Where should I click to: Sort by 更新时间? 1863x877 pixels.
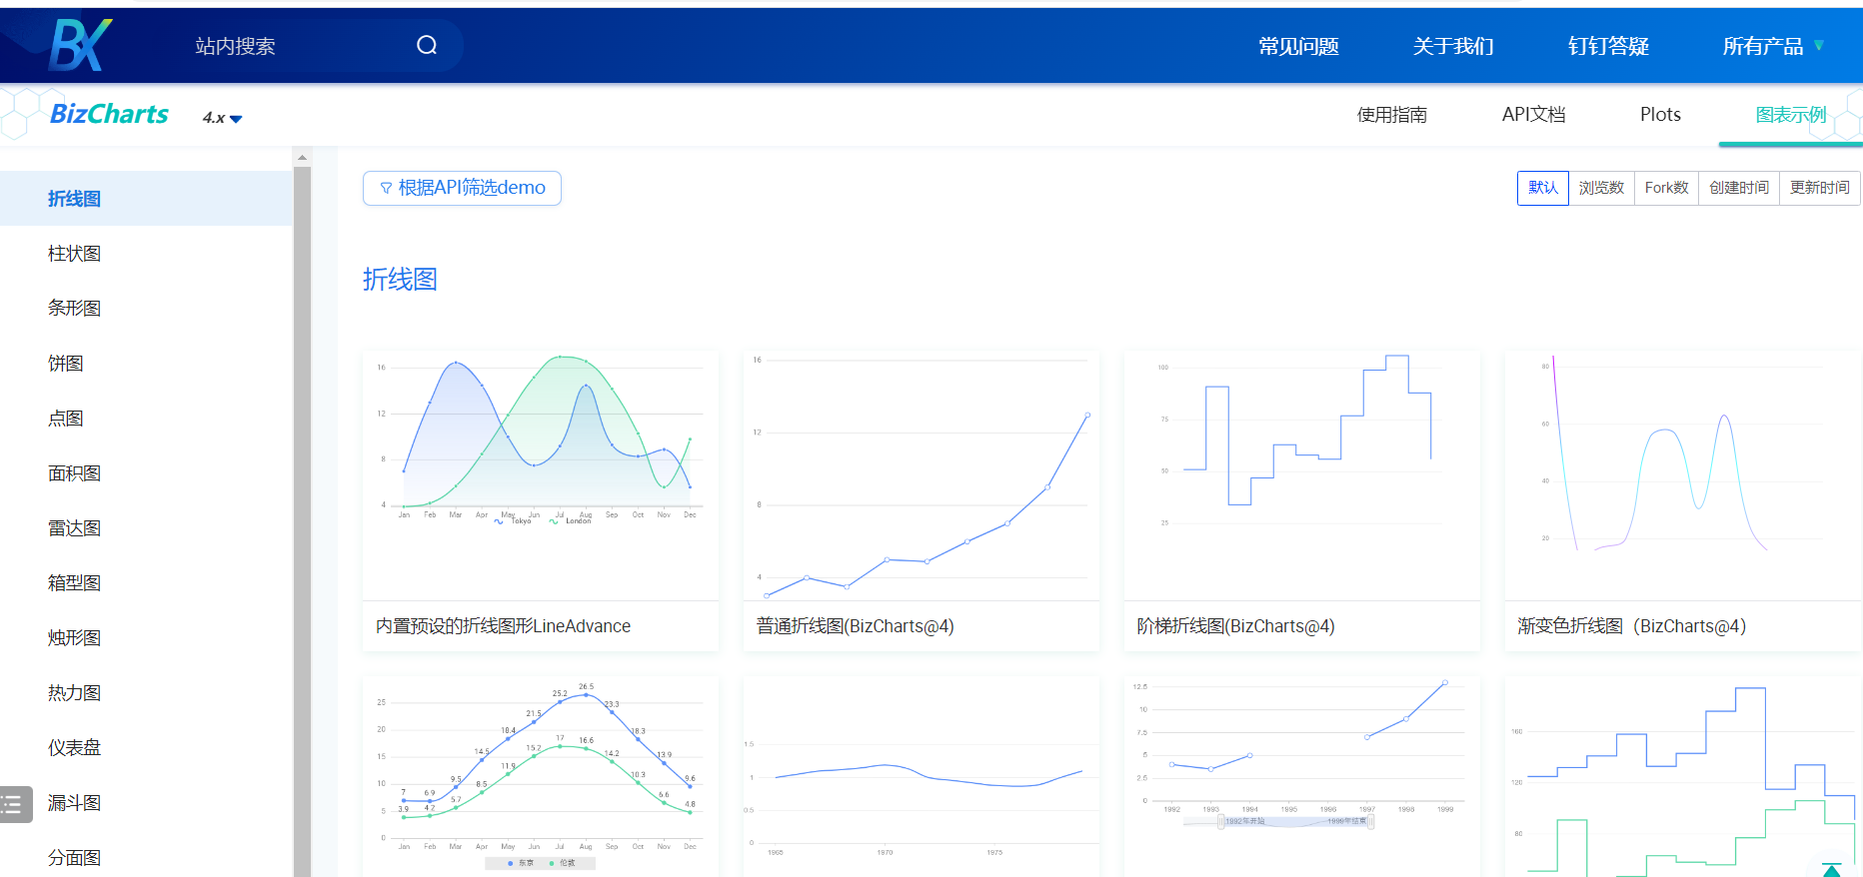click(1820, 188)
